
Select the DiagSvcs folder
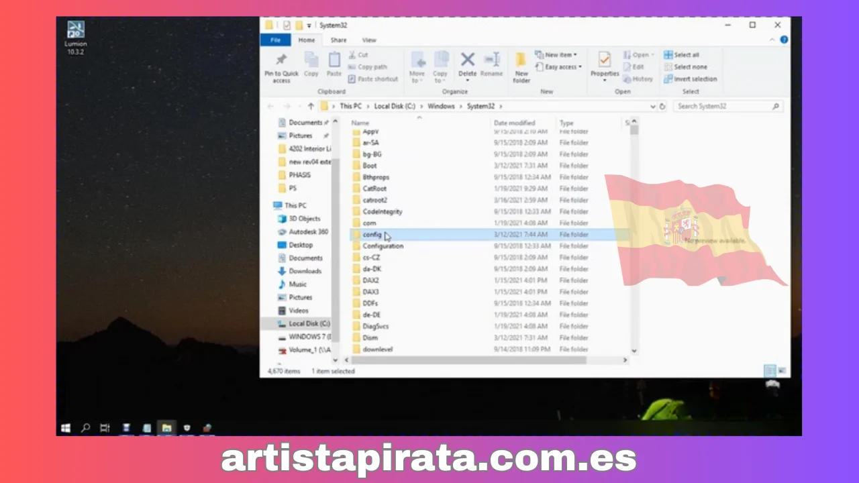(375, 326)
